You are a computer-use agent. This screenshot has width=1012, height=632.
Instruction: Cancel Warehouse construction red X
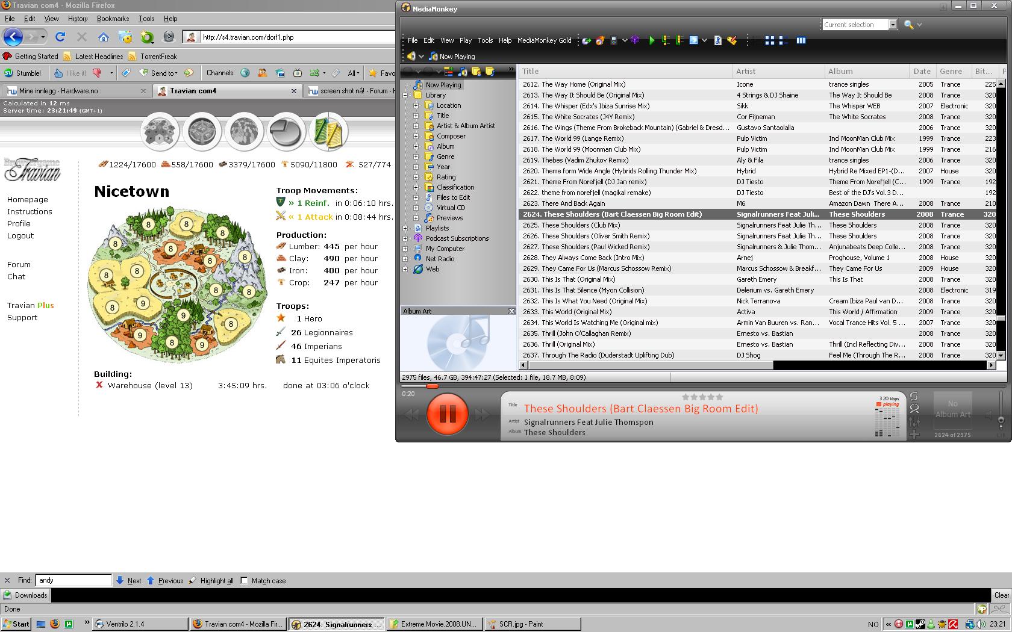(99, 385)
